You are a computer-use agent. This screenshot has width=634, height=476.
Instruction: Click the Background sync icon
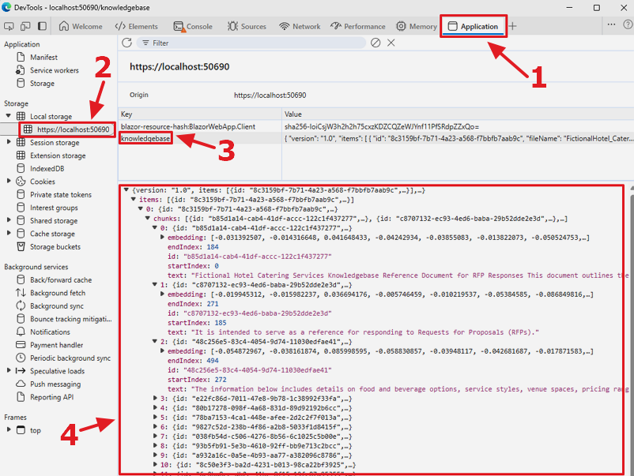point(21,305)
